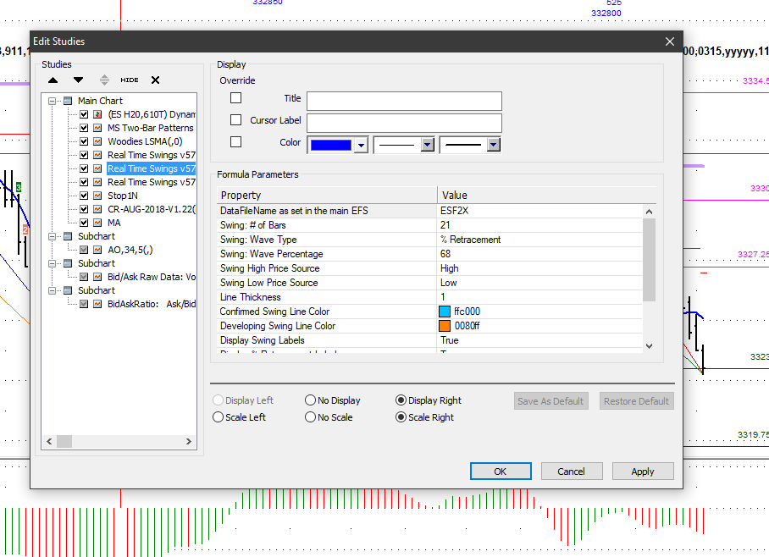Collapse the Subchart node containing AO,34,5
Image resolution: width=769 pixels, height=557 pixels.
(52, 236)
